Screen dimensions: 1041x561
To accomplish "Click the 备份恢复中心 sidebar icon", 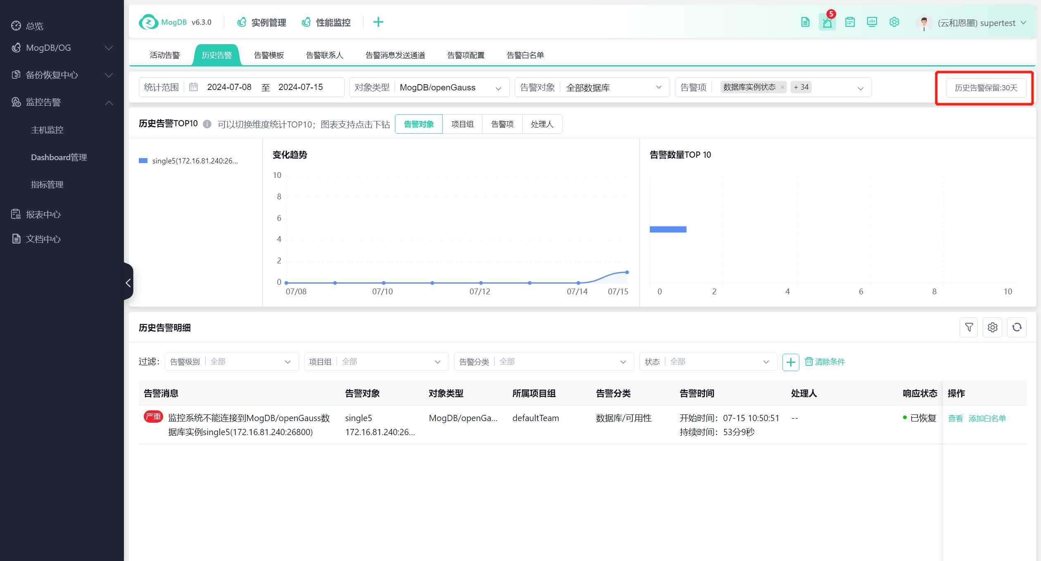I will [x=16, y=75].
